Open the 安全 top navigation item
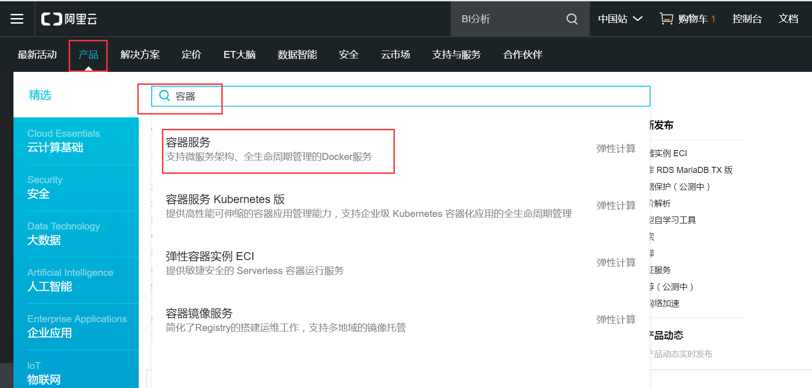The width and height of the screenshot is (812, 388). coord(349,55)
